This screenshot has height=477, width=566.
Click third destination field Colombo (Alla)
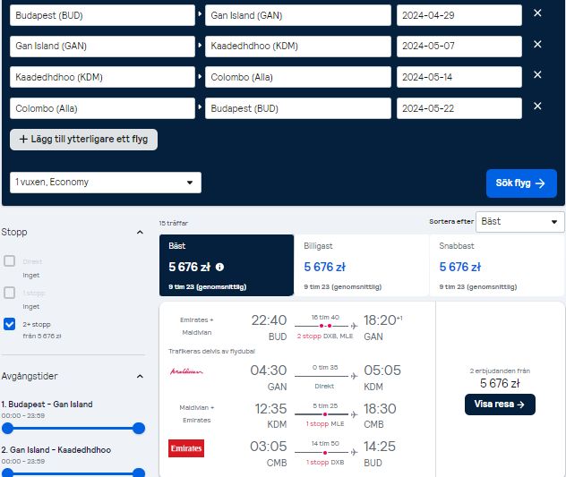[x=298, y=77]
